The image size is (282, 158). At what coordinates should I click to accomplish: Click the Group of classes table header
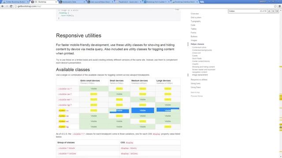point(66,143)
